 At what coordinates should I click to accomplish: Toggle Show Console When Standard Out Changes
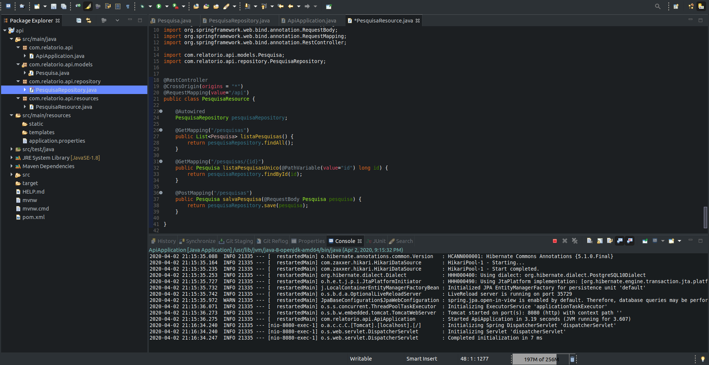(x=620, y=241)
